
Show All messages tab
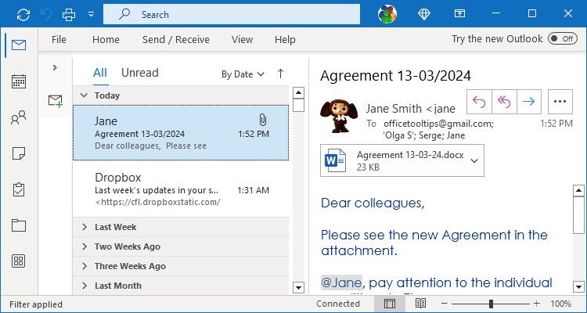100,73
